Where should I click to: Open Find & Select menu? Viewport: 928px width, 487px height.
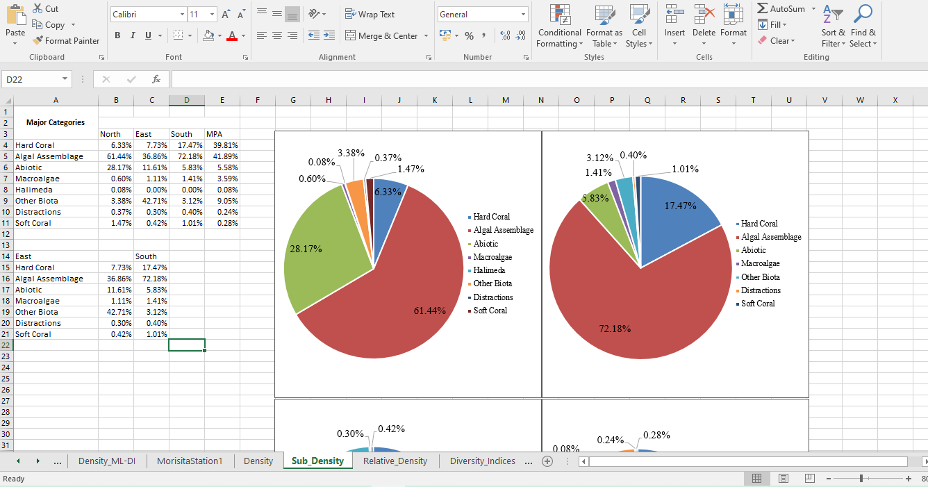(x=863, y=26)
